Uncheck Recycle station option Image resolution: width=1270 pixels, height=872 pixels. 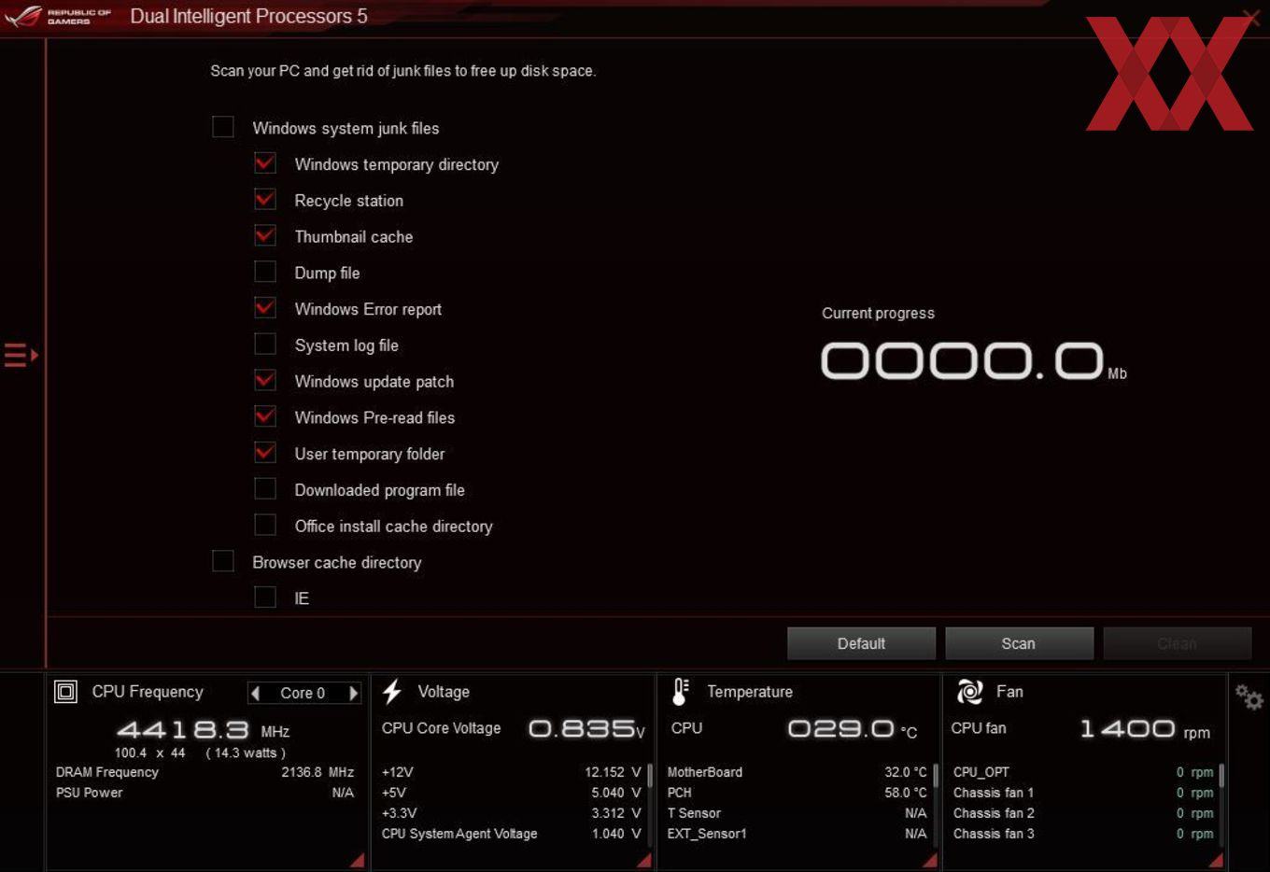pyautogui.click(x=265, y=200)
